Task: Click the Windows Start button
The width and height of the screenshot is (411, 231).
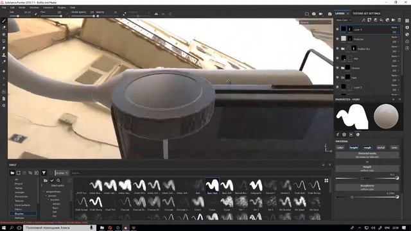Action: click(4, 228)
